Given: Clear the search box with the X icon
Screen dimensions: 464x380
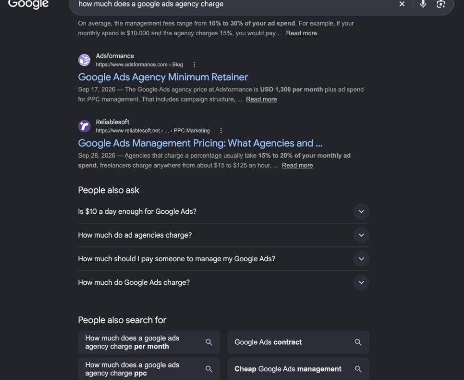Looking at the screenshot, I should coord(402,4).
